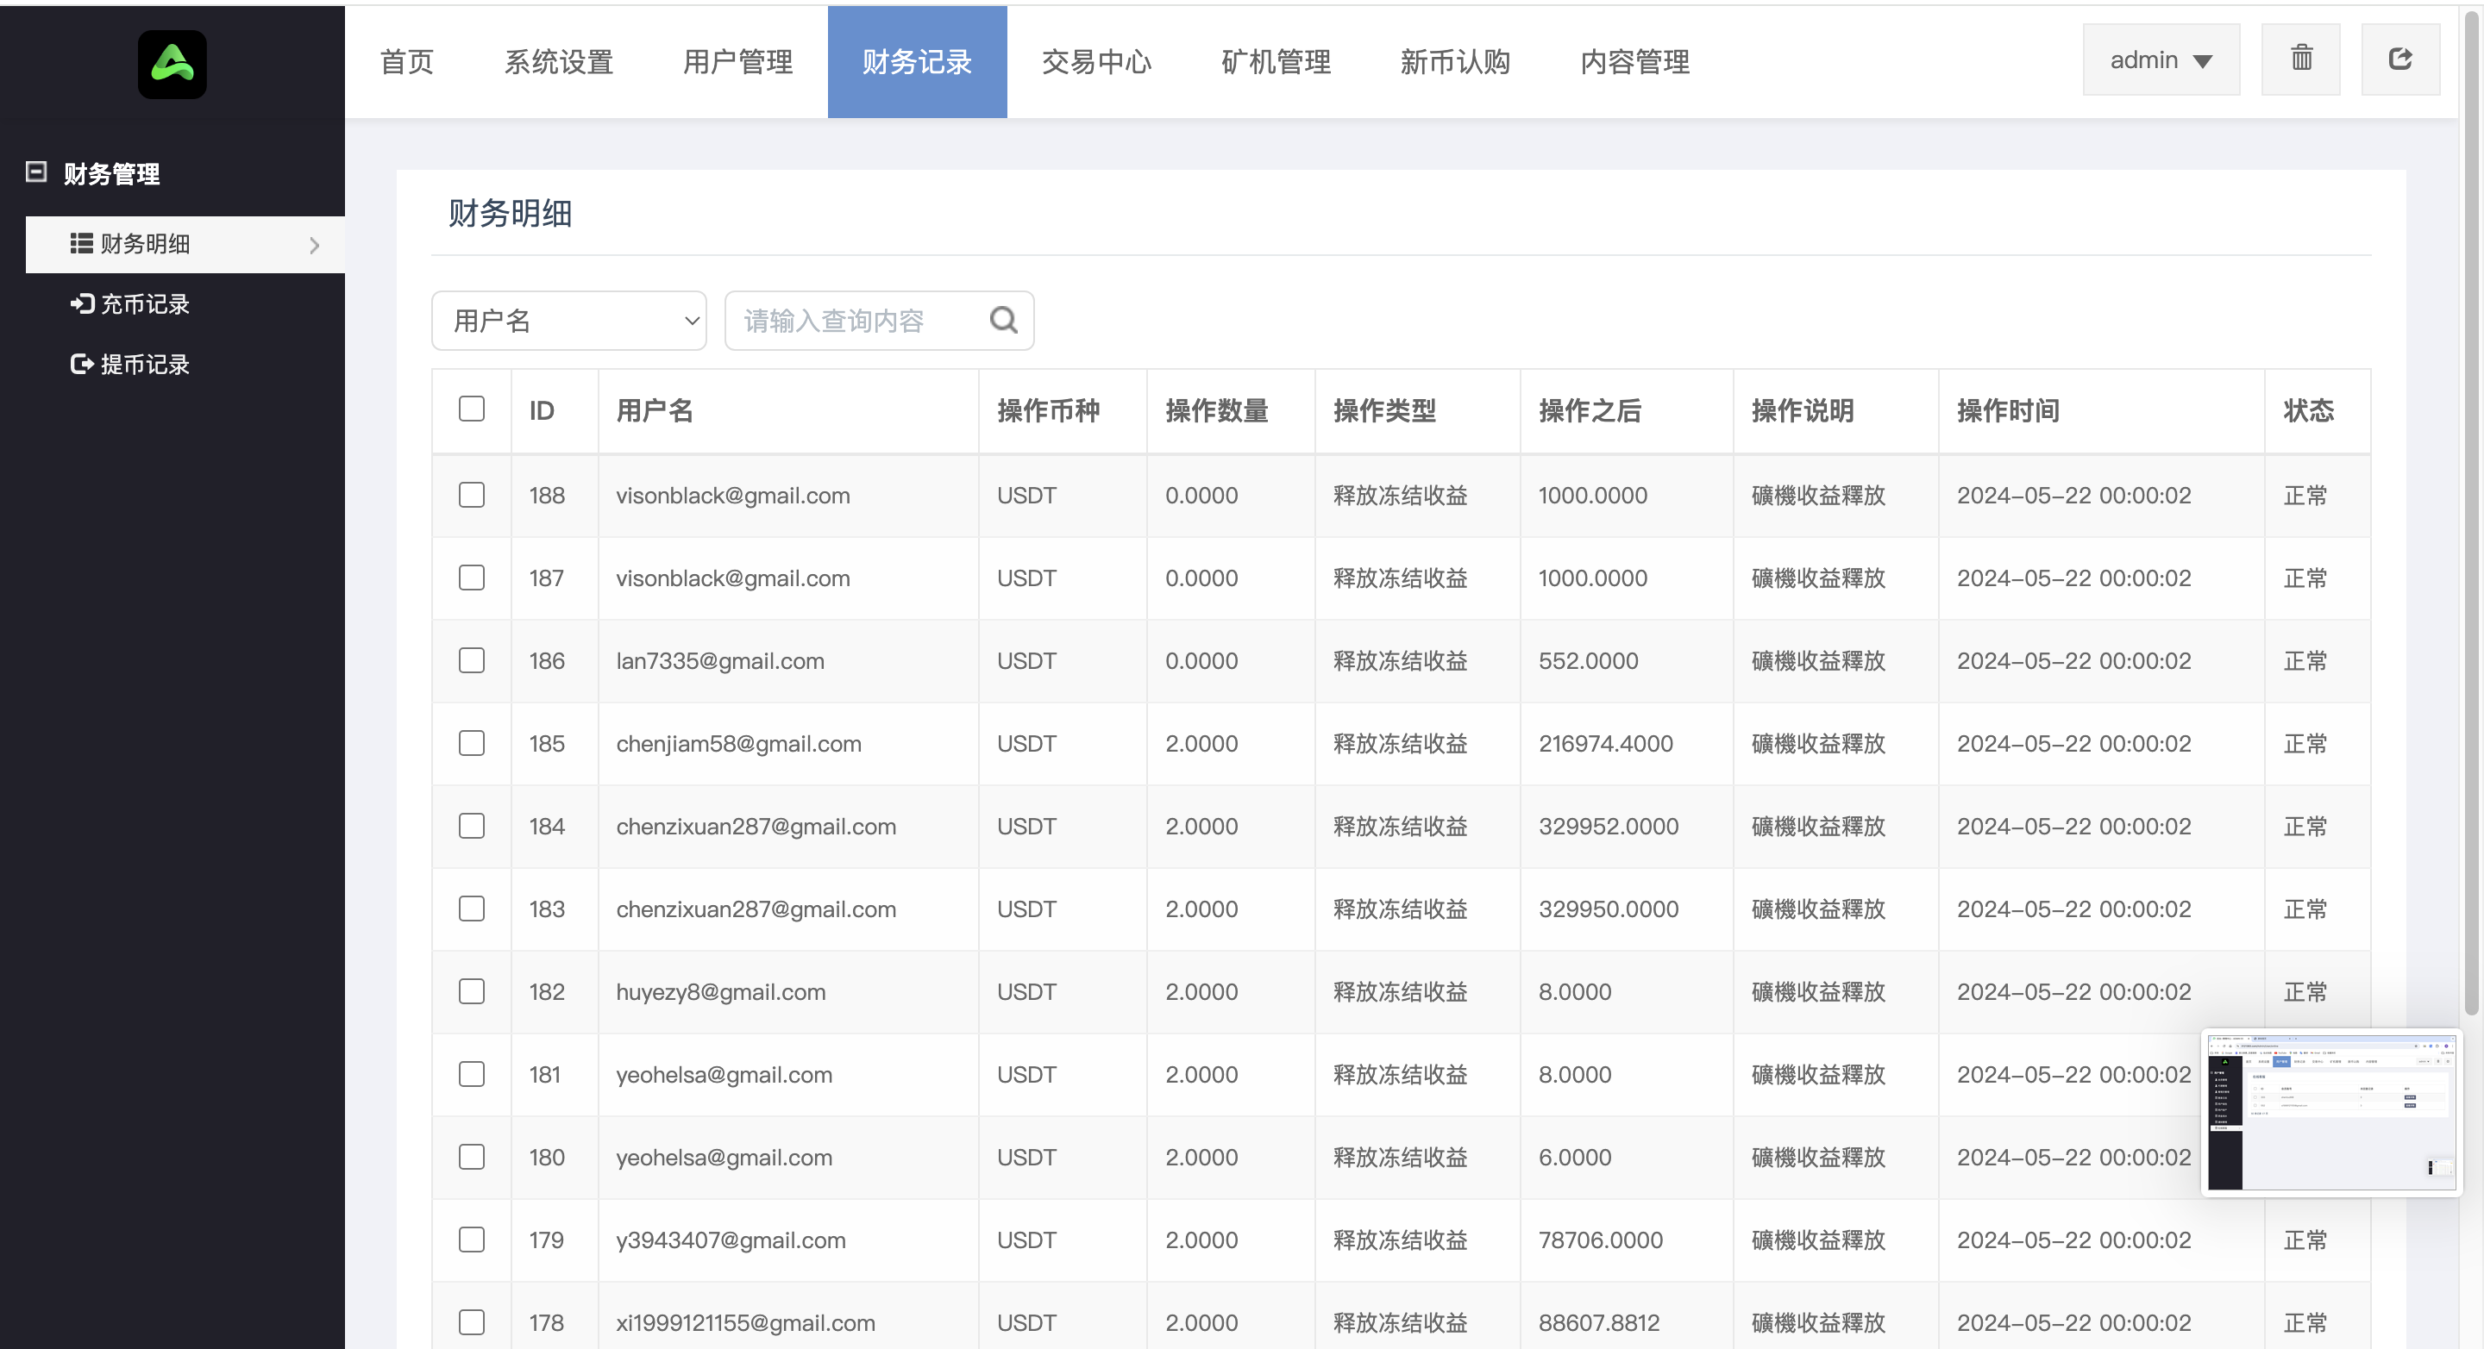Expand the 财务明细 chevron arrow
Screen dimensions: 2484x1349
click(314, 246)
